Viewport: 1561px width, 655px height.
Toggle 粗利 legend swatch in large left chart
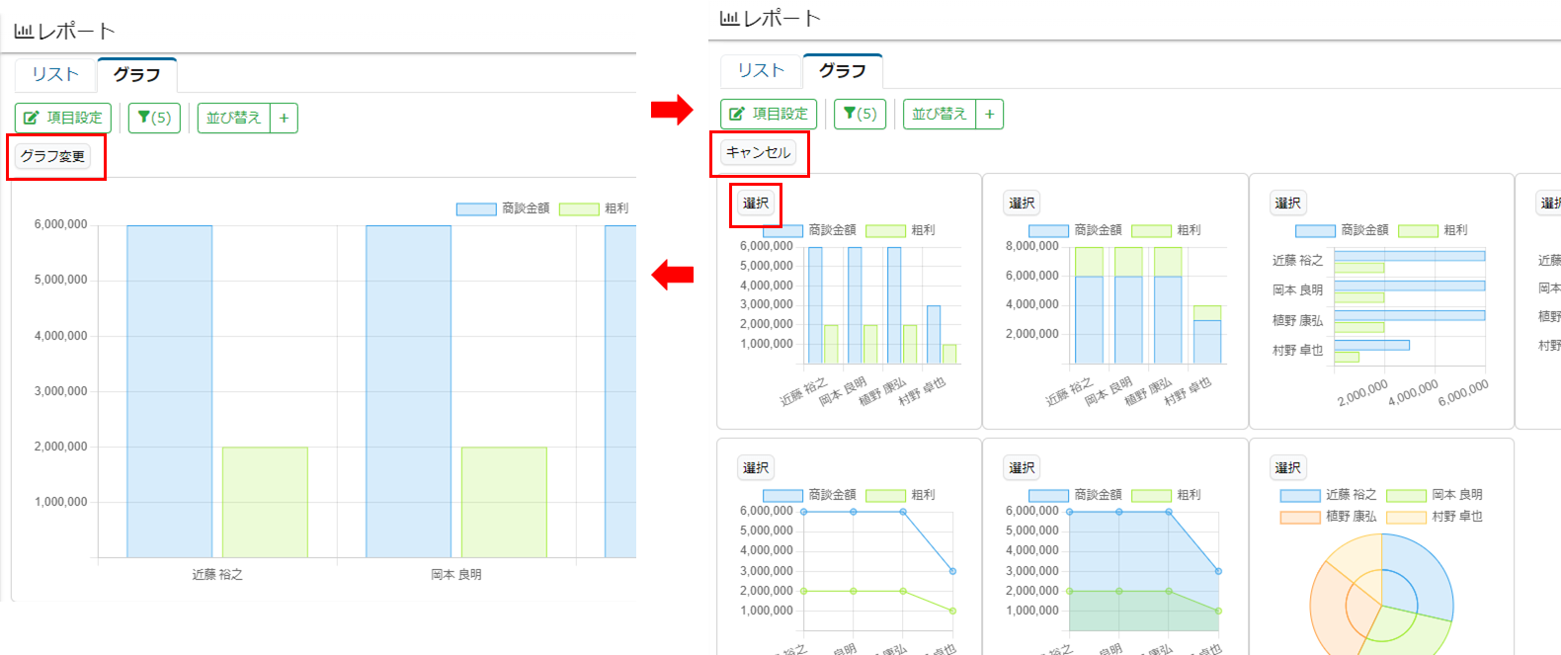(579, 208)
